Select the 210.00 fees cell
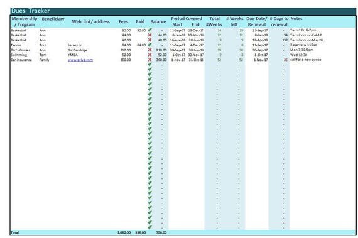Screen dimensions: 358x238 pyautogui.click(x=126, y=50)
